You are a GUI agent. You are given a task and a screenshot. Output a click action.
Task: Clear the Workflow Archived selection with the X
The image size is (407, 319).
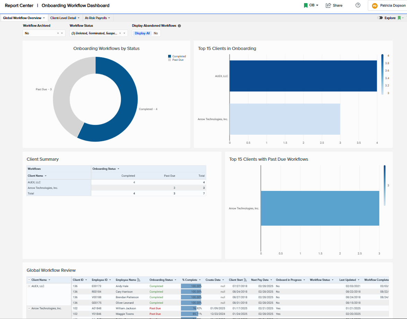[x=58, y=33]
